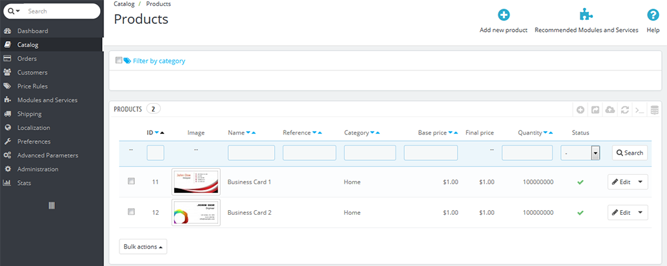Toggle enabled status check for Business Card 2
The image size is (667, 266).
tap(580, 213)
